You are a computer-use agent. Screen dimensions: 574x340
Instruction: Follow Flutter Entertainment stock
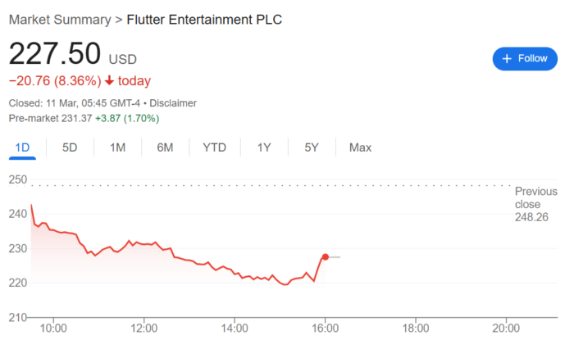(x=525, y=58)
